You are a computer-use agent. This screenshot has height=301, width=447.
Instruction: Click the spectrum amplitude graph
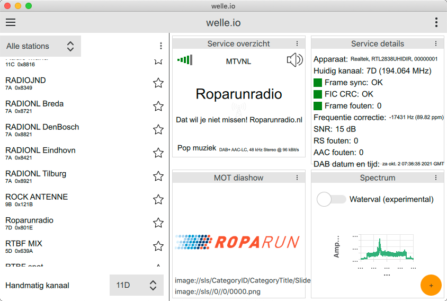coord(387,247)
